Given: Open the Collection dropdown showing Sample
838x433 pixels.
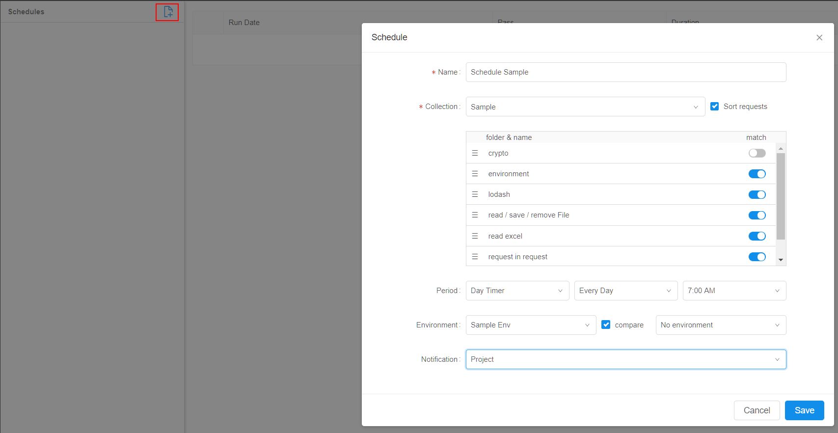Looking at the screenshot, I should point(585,107).
